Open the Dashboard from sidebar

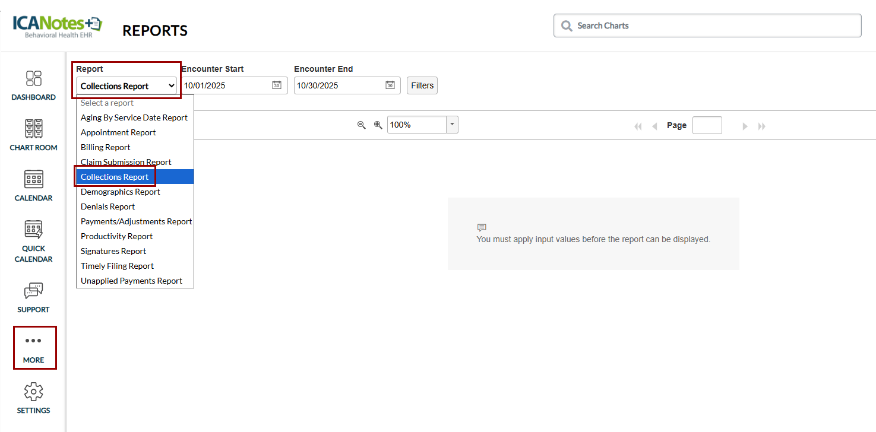click(33, 79)
